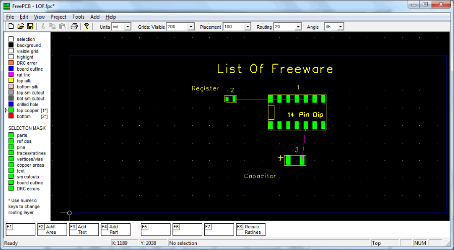
Task: Click the No selection status bar field
Action: pos(269,243)
